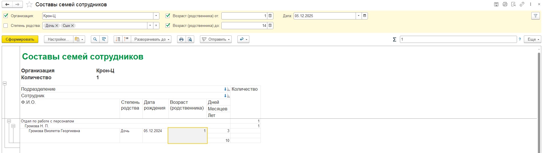Open print preview from report toolbar
The image size is (543, 153).
[190, 39]
